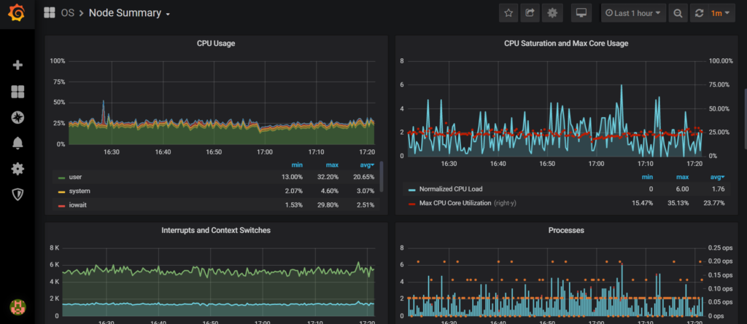
Task: Open Explore compass icon in sidebar
Action: tap(18, 117)
